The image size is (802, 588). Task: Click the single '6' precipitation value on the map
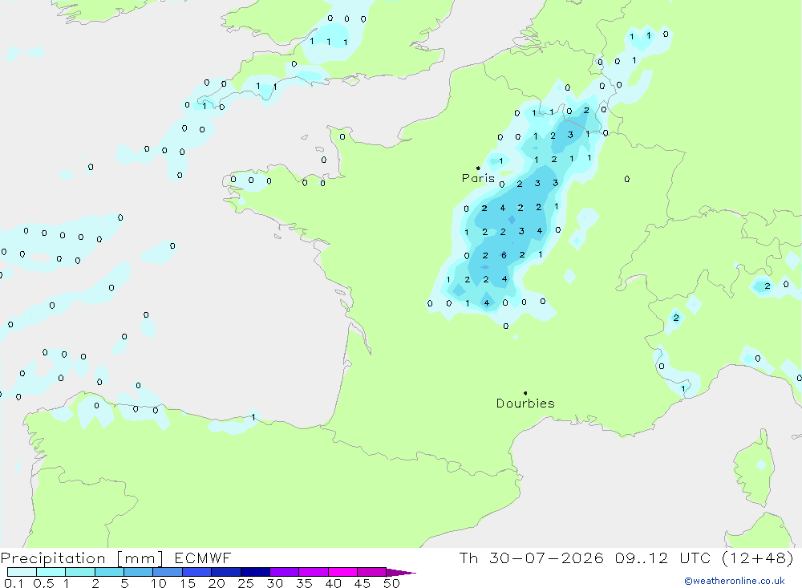tap(504, 255)
